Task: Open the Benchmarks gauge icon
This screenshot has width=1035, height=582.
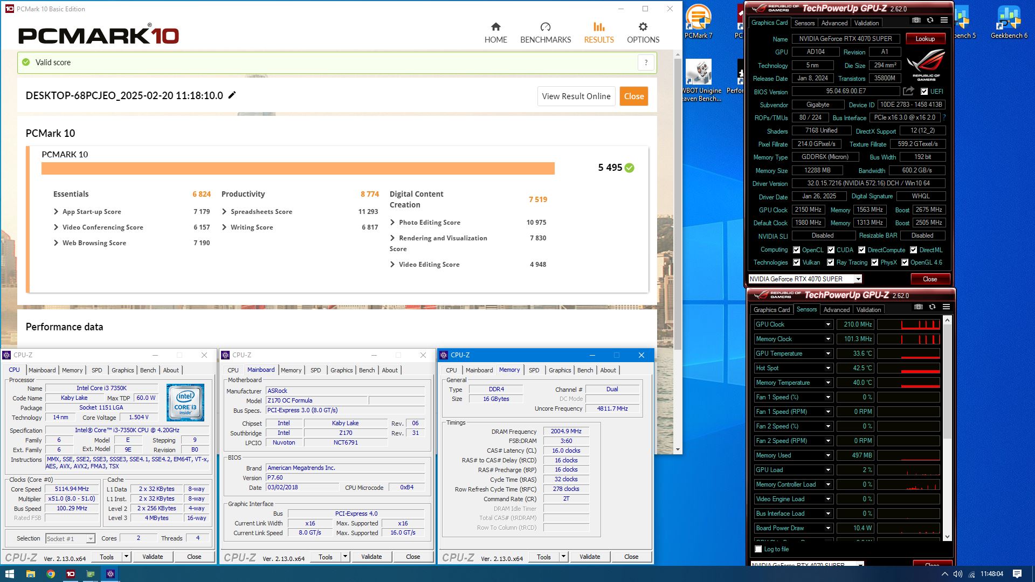Action: 545,27
